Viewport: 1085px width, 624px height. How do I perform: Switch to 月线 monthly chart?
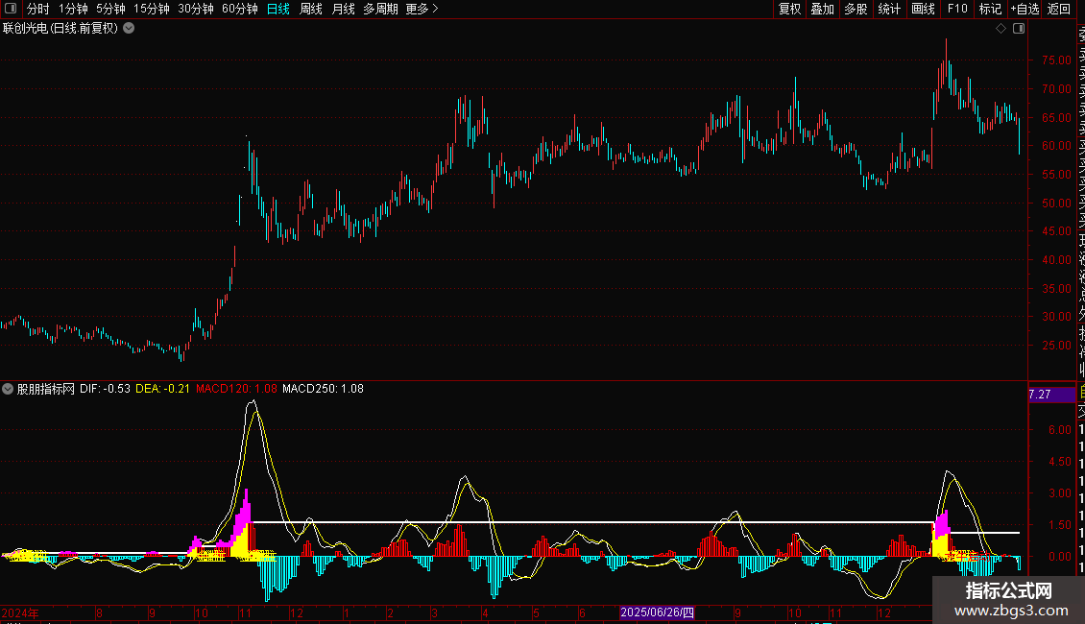point(343,9)
